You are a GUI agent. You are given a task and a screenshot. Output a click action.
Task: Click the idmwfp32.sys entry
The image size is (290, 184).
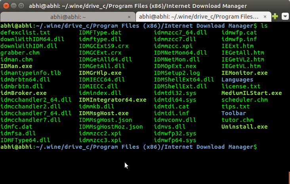pyautogui.click(x=175, y=133)
